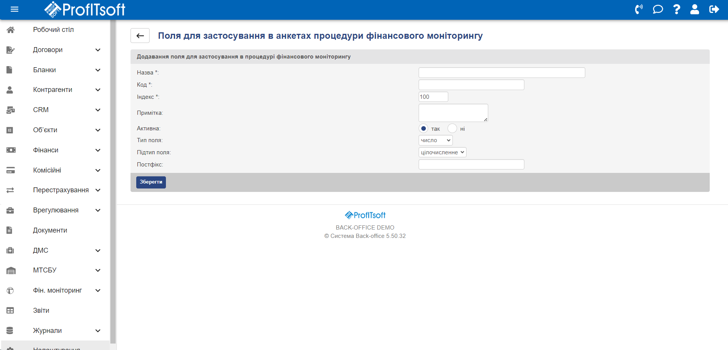Open the user profile icon
The height and width of the screenshot is (350, 728).
[695, 10]
